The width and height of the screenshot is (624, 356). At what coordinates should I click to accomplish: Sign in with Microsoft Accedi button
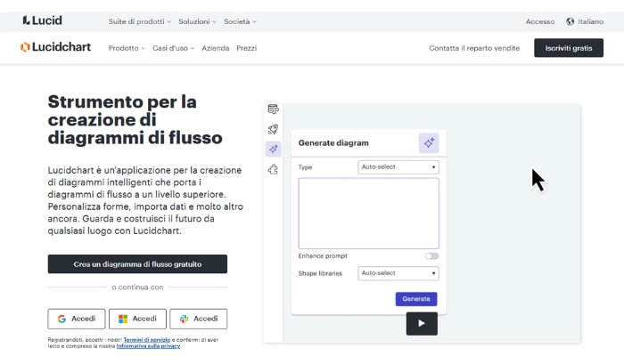(x=137, y=319)
